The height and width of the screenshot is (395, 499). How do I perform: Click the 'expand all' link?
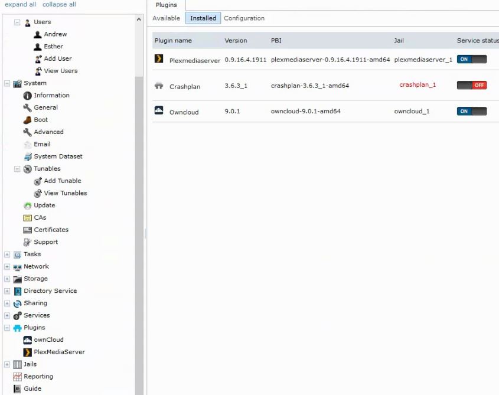20,5
